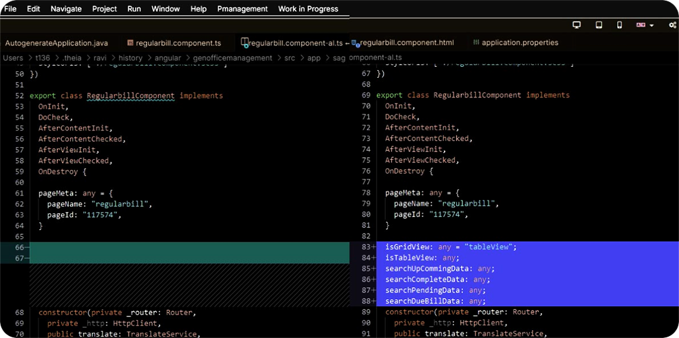Switch to AutogenerateApplication.java tab

pos(56,43)
